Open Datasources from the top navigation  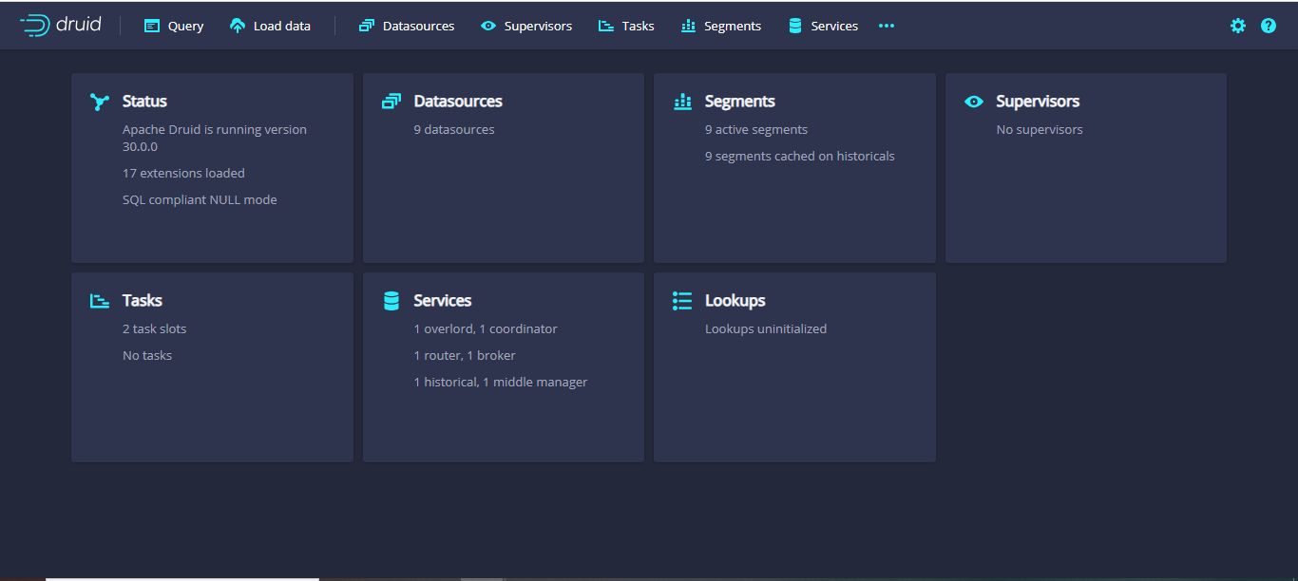point(406,26)
